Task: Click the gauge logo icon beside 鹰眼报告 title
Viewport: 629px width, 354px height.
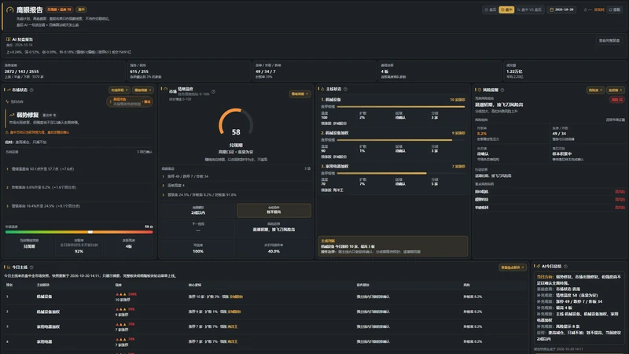Action: [9, 9]
